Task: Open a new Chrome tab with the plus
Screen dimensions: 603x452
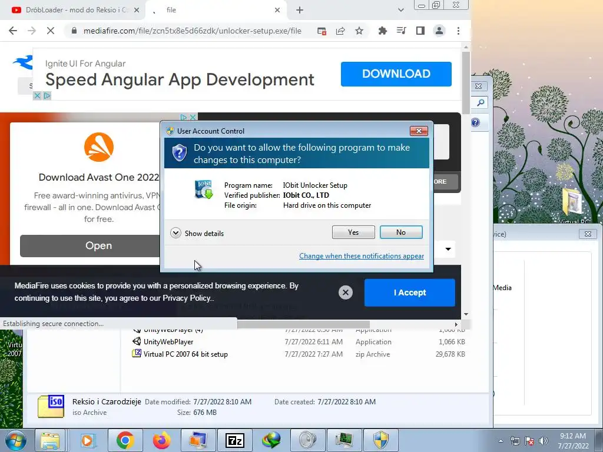Action: click(300, 11)
